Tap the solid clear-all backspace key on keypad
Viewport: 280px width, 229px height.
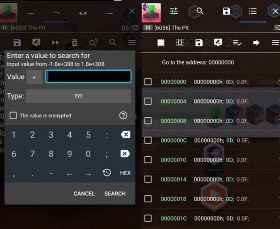pyautogui.click(x=125, y=153)
